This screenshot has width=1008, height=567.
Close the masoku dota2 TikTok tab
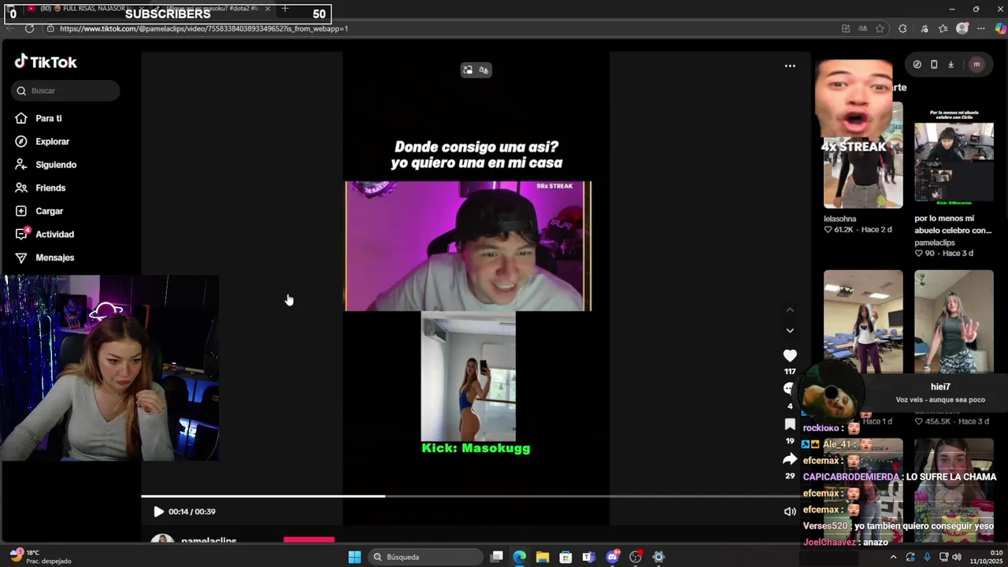[x=268, y=9]
